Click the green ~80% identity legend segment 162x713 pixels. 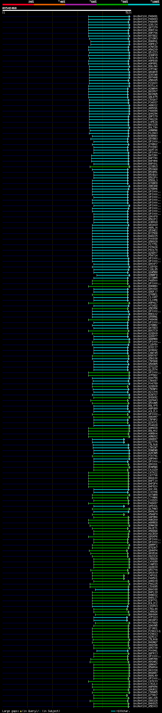tap(112, 5)
